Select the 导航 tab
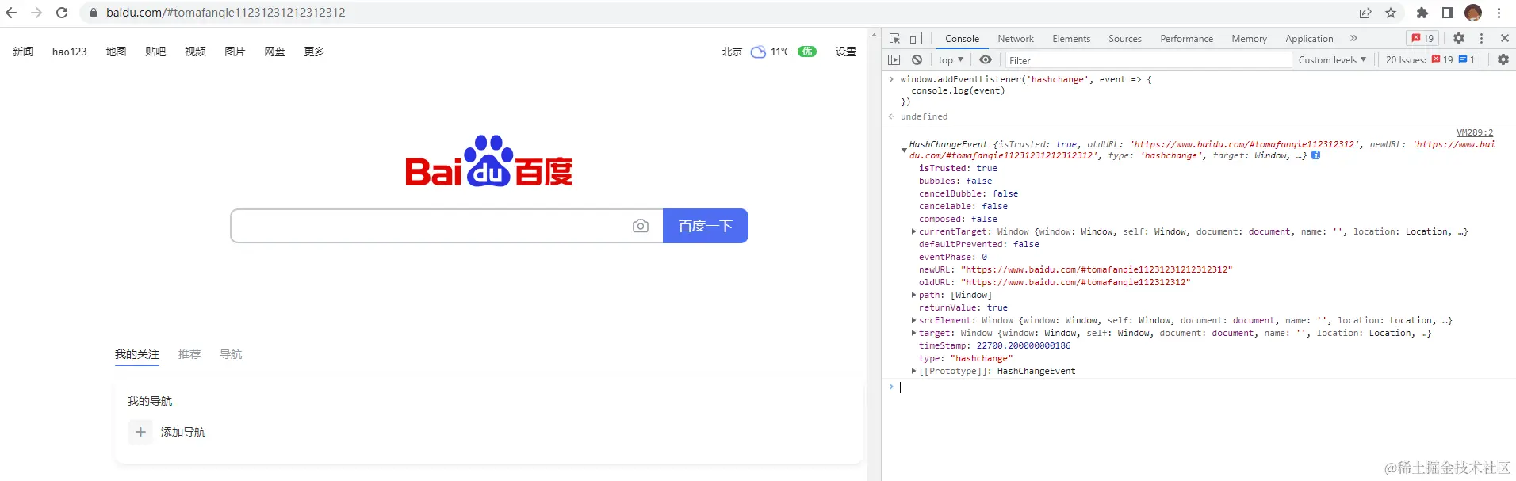 coord(231,354)
